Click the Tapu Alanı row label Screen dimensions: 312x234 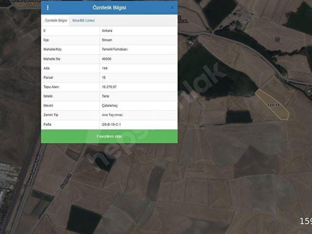tap(51, 87)
